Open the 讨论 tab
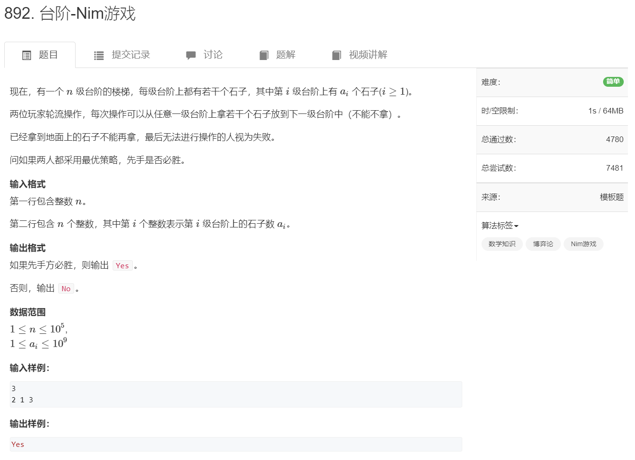Screen dimensions: 635x460 (x=213, y=55)
